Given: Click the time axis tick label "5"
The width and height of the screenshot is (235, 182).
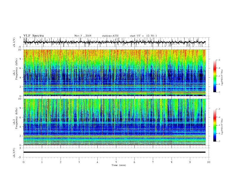Looking at the screenshot, I should coord(116,162).
